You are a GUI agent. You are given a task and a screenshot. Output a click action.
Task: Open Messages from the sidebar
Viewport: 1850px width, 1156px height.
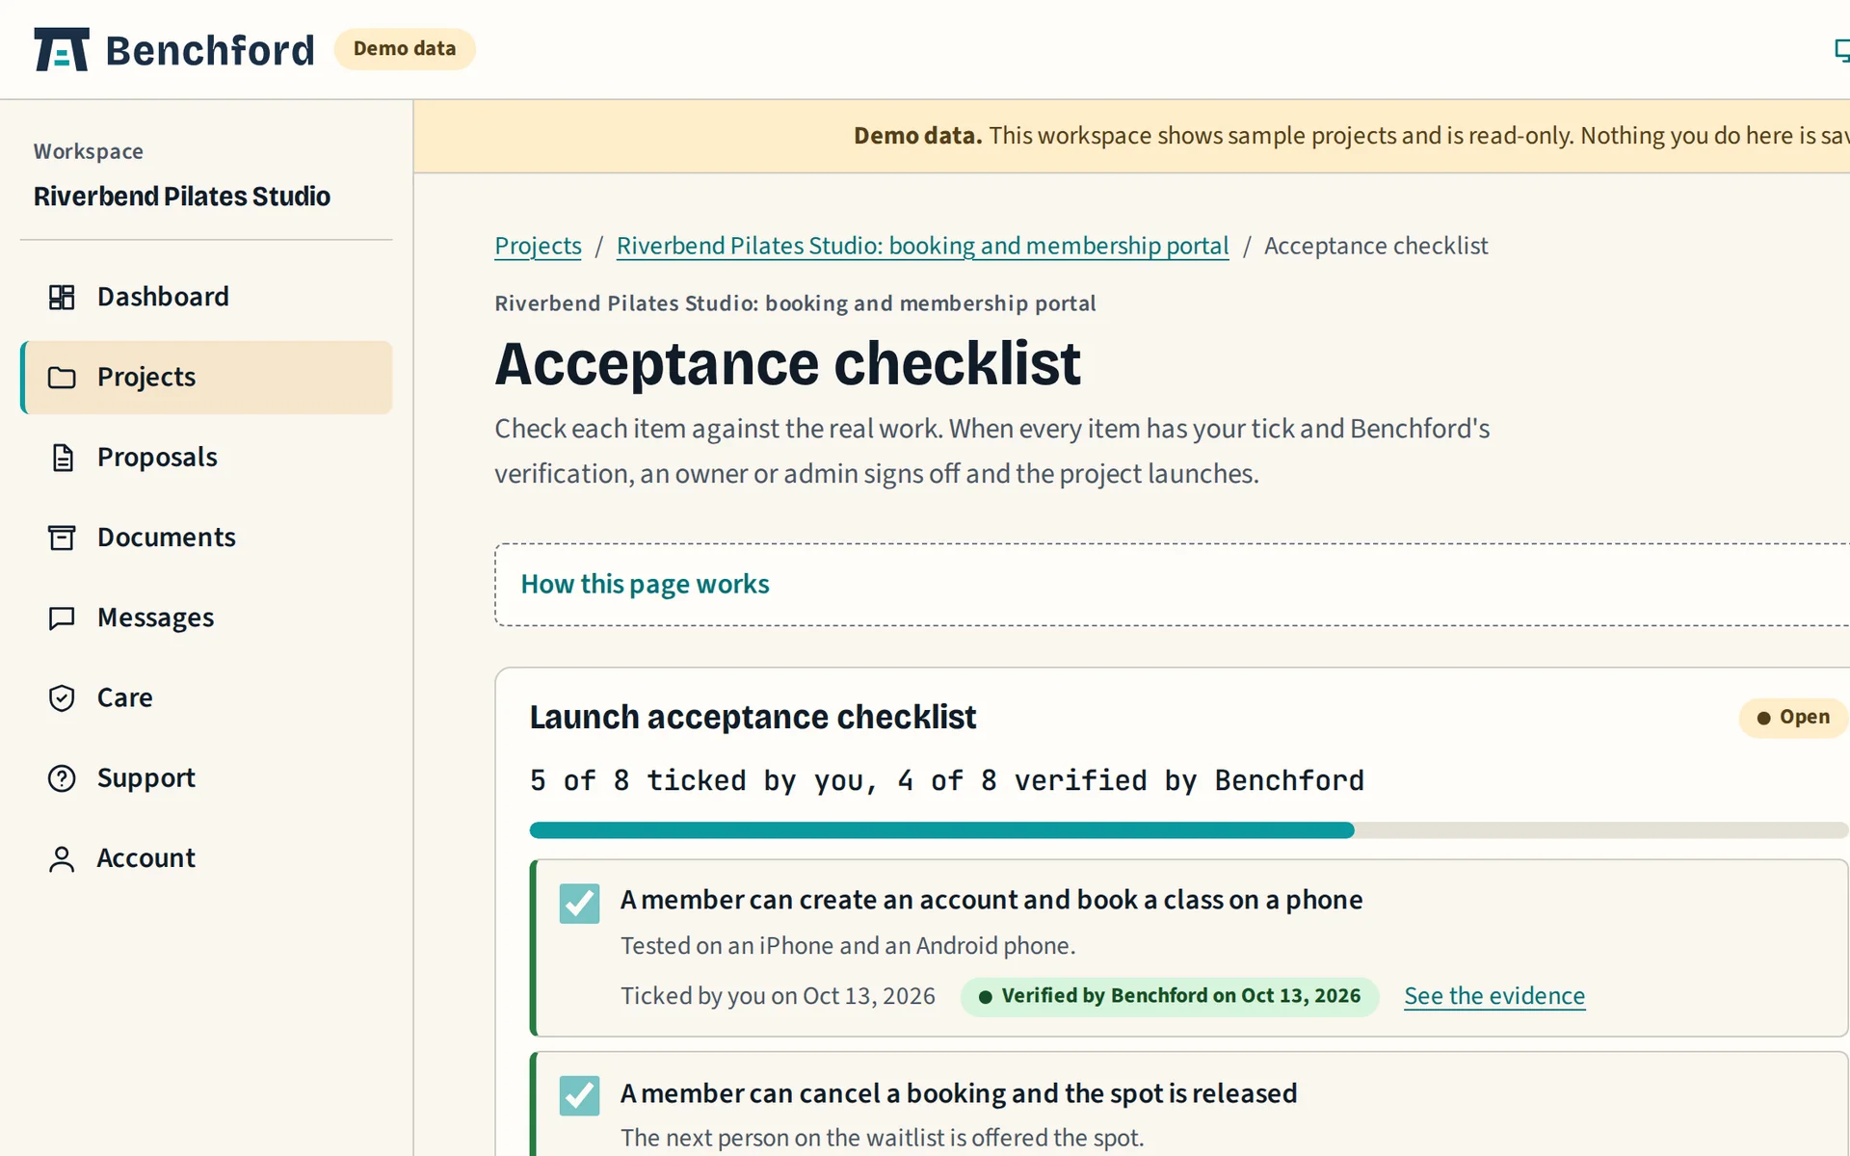click(x=206, y=617)
